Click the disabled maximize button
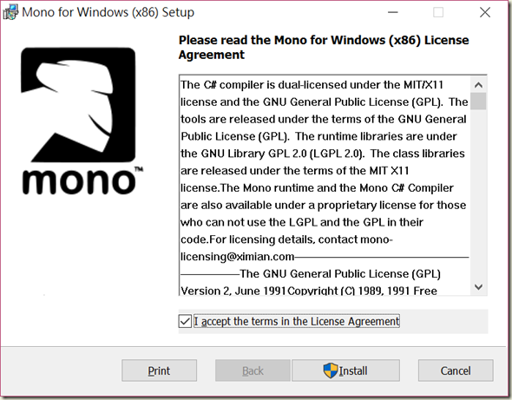Image resolution: width=512 pixels, height=400 pixels. 438,12
